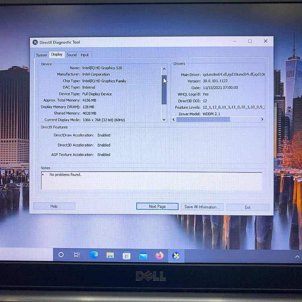Click the DirectX Diagnostic Tool taskbar icon
Screen dimensions: 302x302
click(176, 255)
